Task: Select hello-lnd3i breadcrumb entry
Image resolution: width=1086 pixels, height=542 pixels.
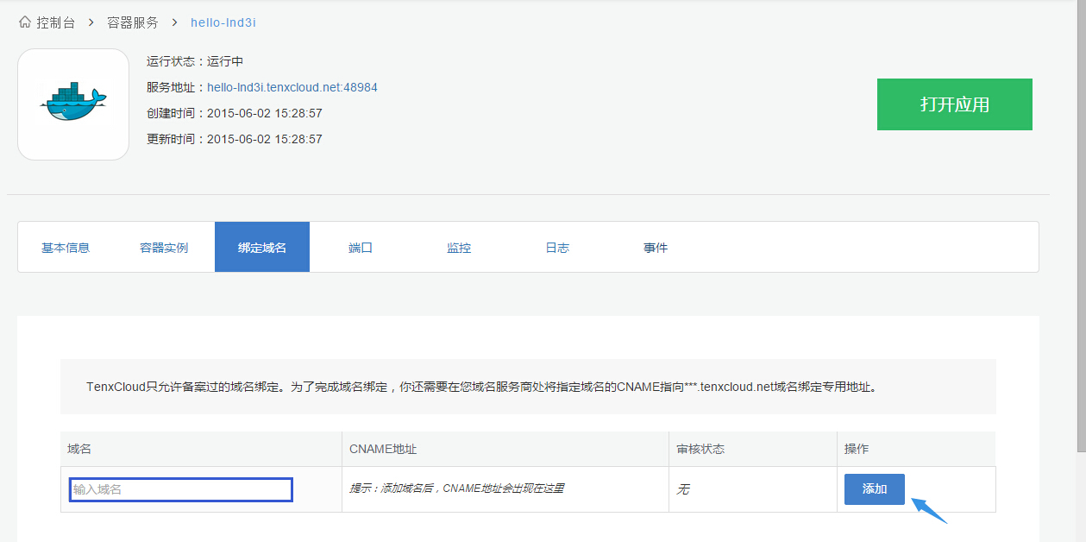Action: coord(223,22)
